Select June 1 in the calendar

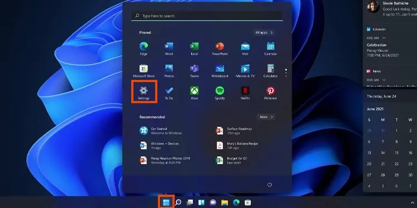pyautogui.click(x=396, y=131)
